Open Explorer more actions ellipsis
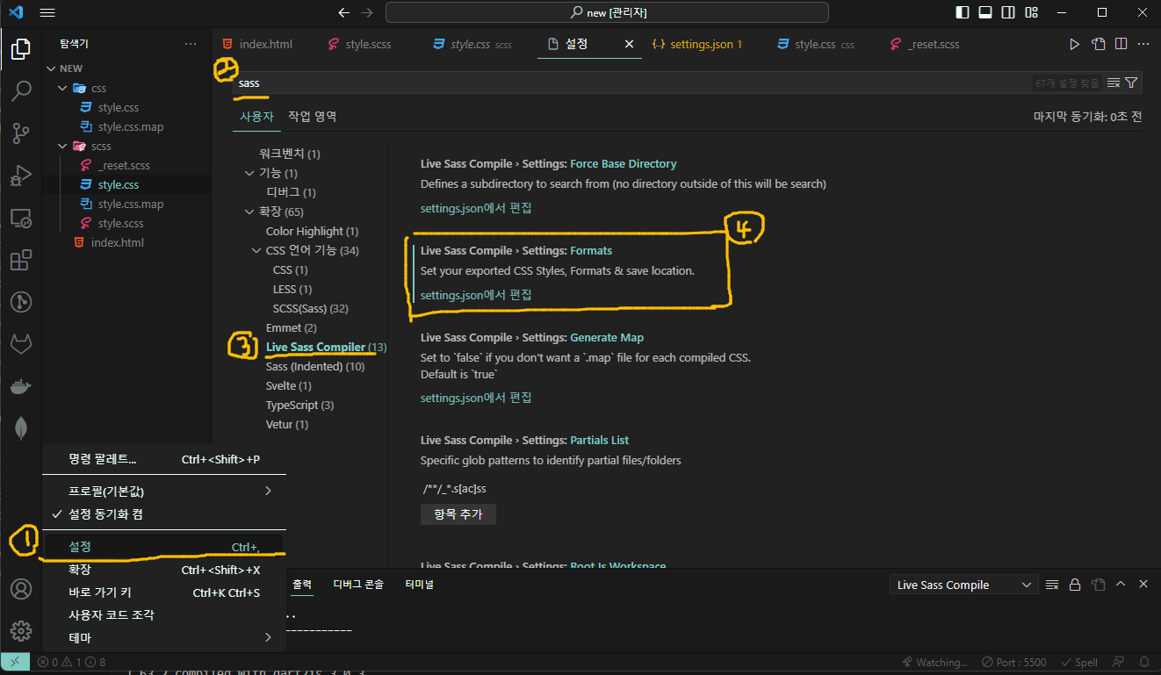This screenshot has height=675, width=1161. [x=191, y=44]
